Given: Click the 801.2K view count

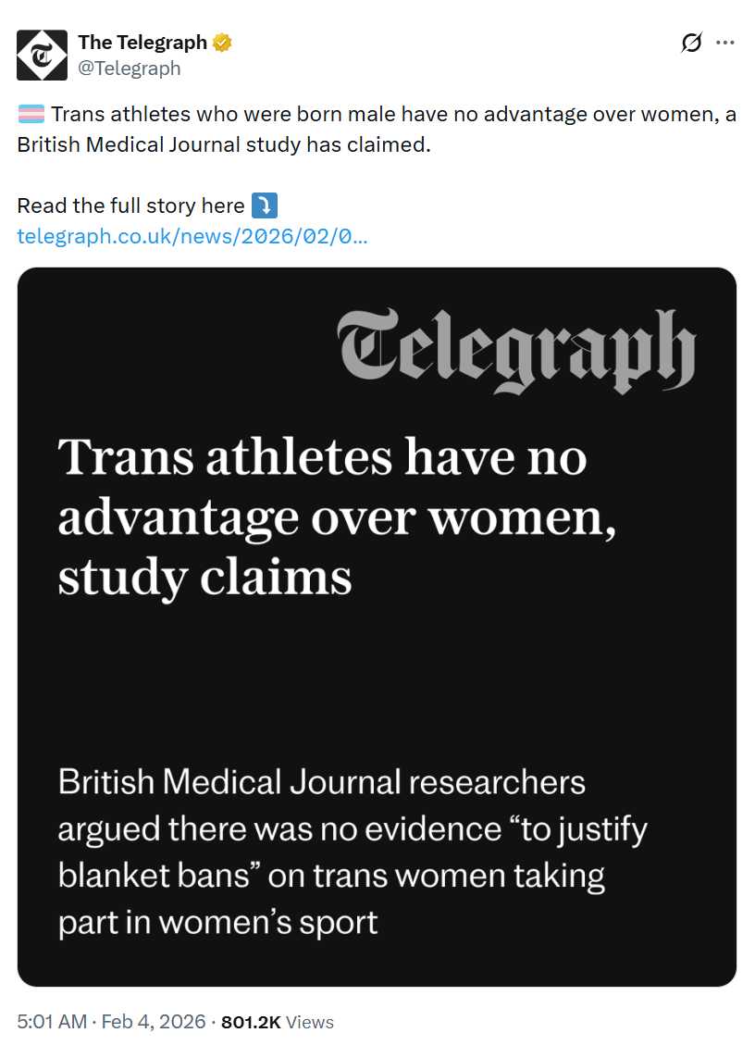Looking at the screenshot, I should [252, 1022].
